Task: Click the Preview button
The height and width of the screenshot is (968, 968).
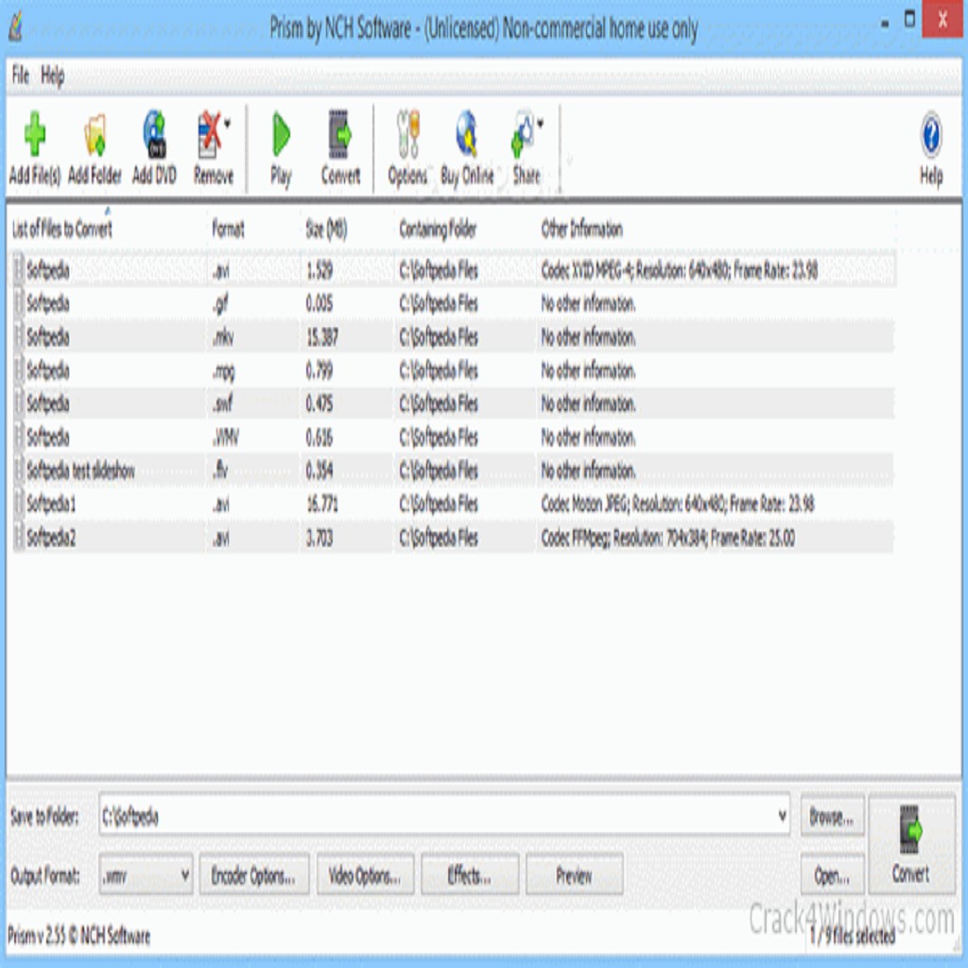Action: pos(574,874)
